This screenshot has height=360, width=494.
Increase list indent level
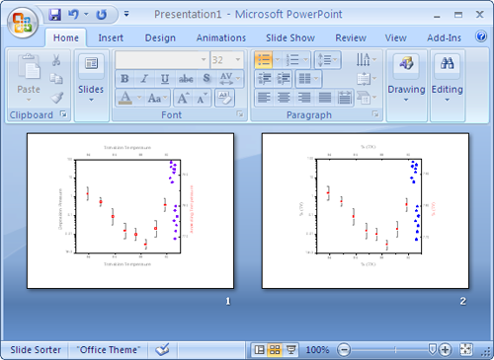(x=284, y=79)
